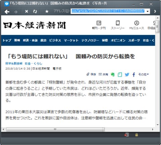This screenshot has height=145, width=161.
Task: Open the 科学&新技術 category link
Action: [14, 64]
